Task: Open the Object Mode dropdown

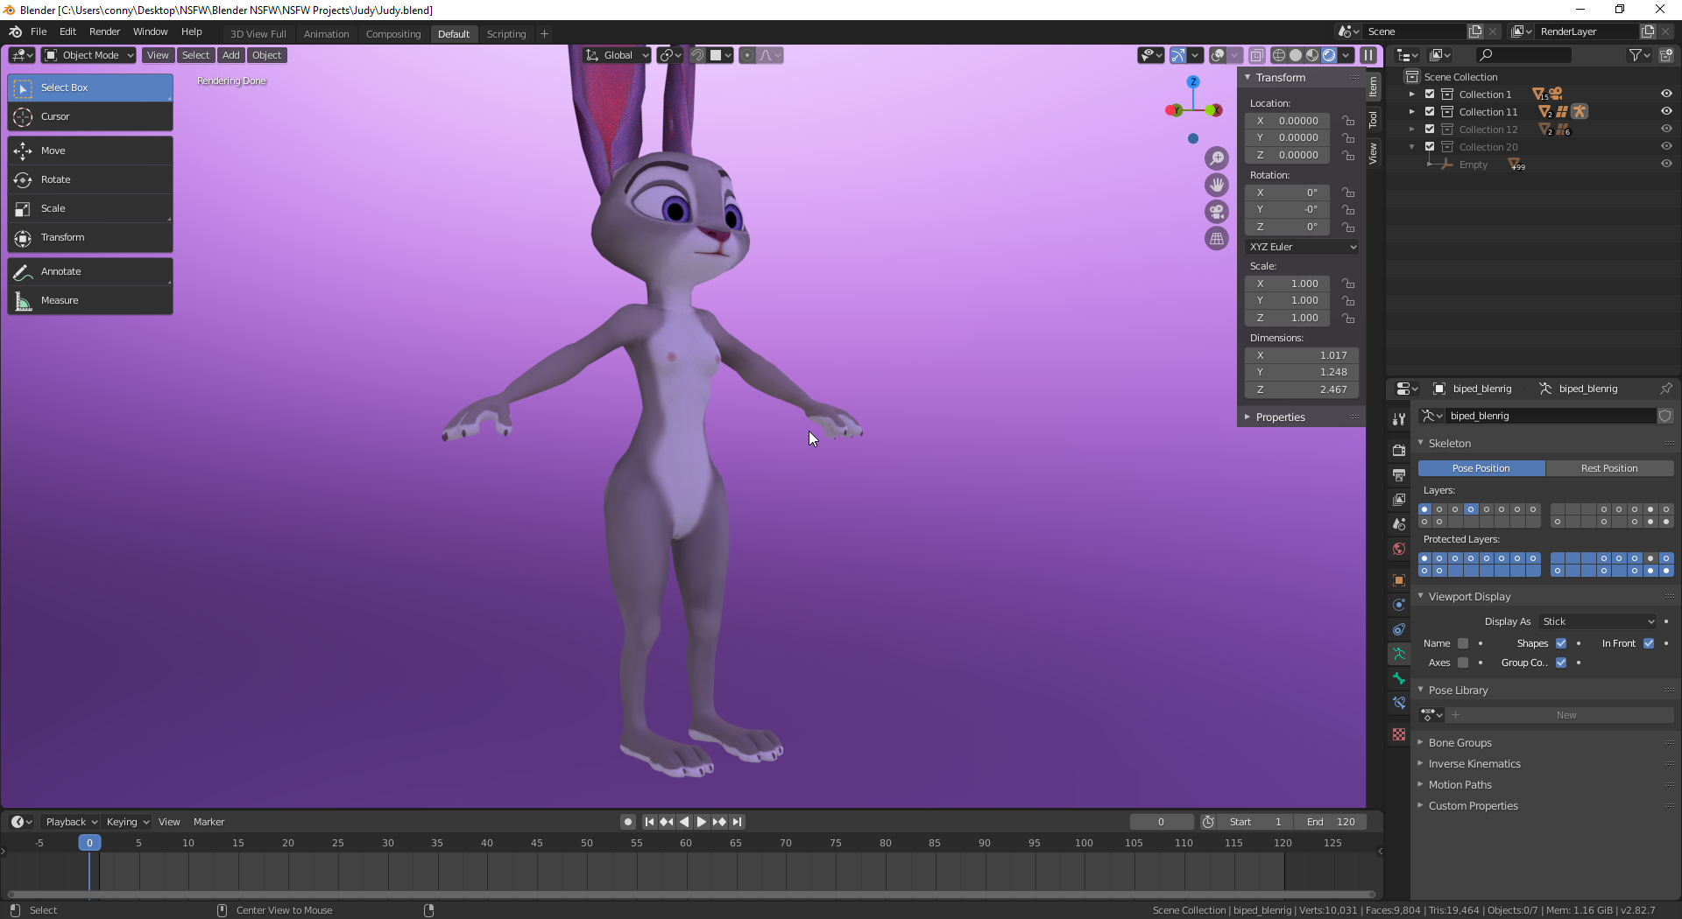Action: [x=89, y=55]
